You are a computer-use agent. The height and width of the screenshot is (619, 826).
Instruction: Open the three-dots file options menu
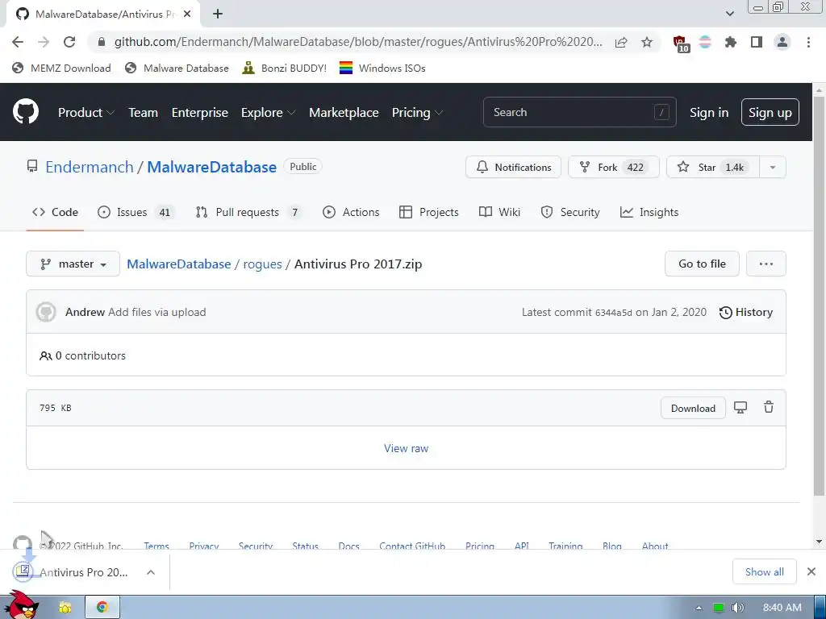tap(766, 264)
